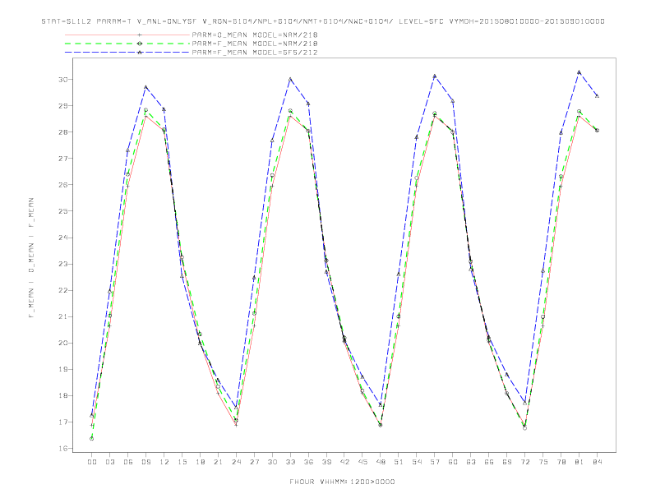Click the blue GFS triangle marker at hour 57 peak
The image size is (651, 503).
(x=435, y=76)
